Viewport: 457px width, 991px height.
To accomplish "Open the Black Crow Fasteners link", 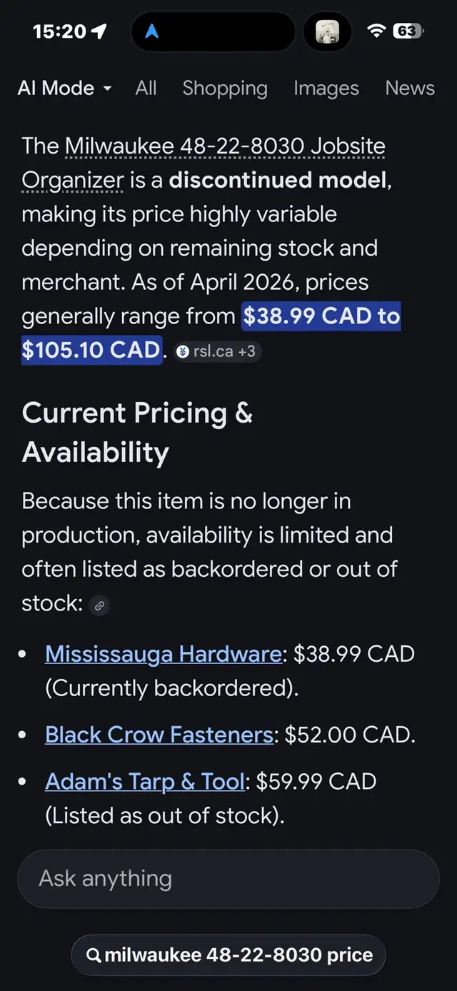I will coord(159,735).
